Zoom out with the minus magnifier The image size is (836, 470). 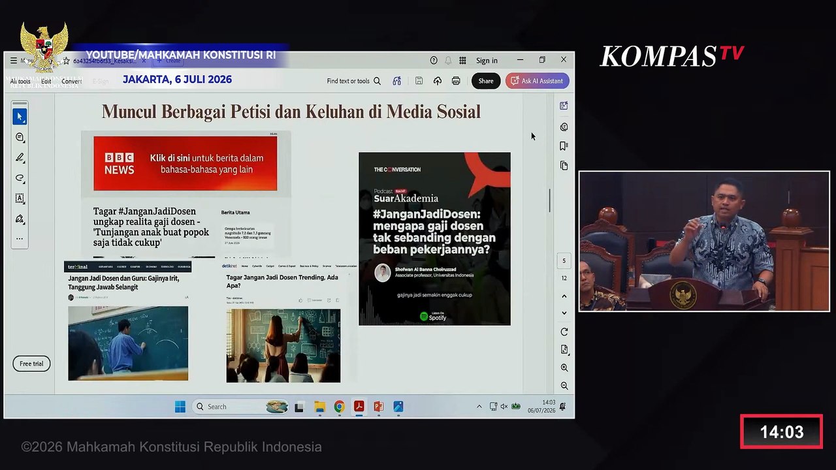[564, 386]
